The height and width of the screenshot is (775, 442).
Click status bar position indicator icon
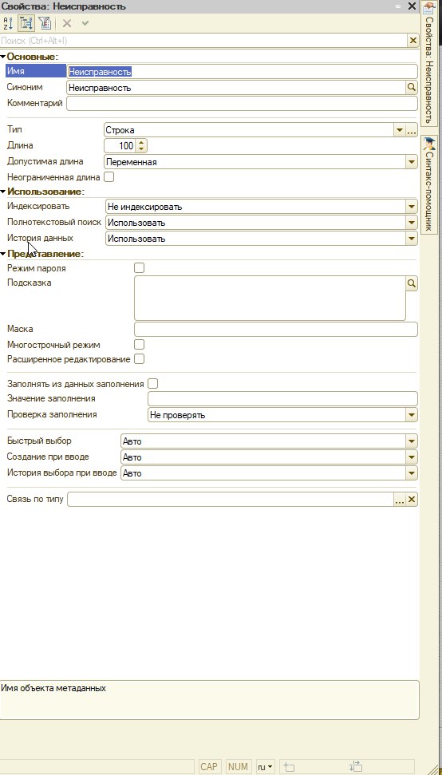[x=290, y=767]
